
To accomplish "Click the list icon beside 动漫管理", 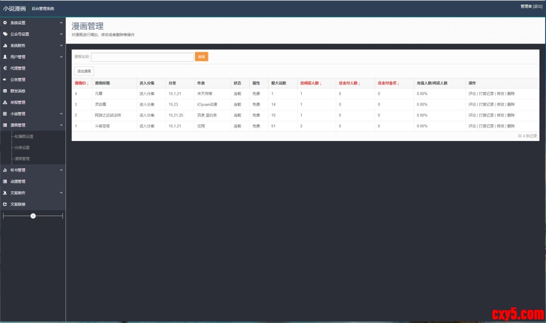I will coord(5,182).
